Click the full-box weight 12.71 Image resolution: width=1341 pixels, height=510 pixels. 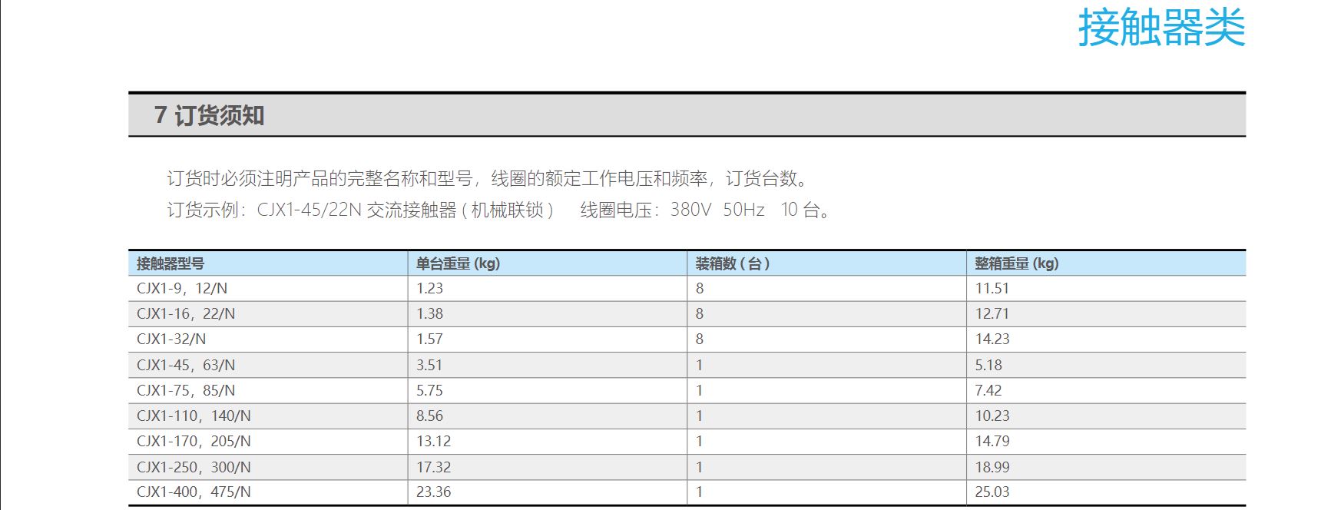(x=992, y=314)
